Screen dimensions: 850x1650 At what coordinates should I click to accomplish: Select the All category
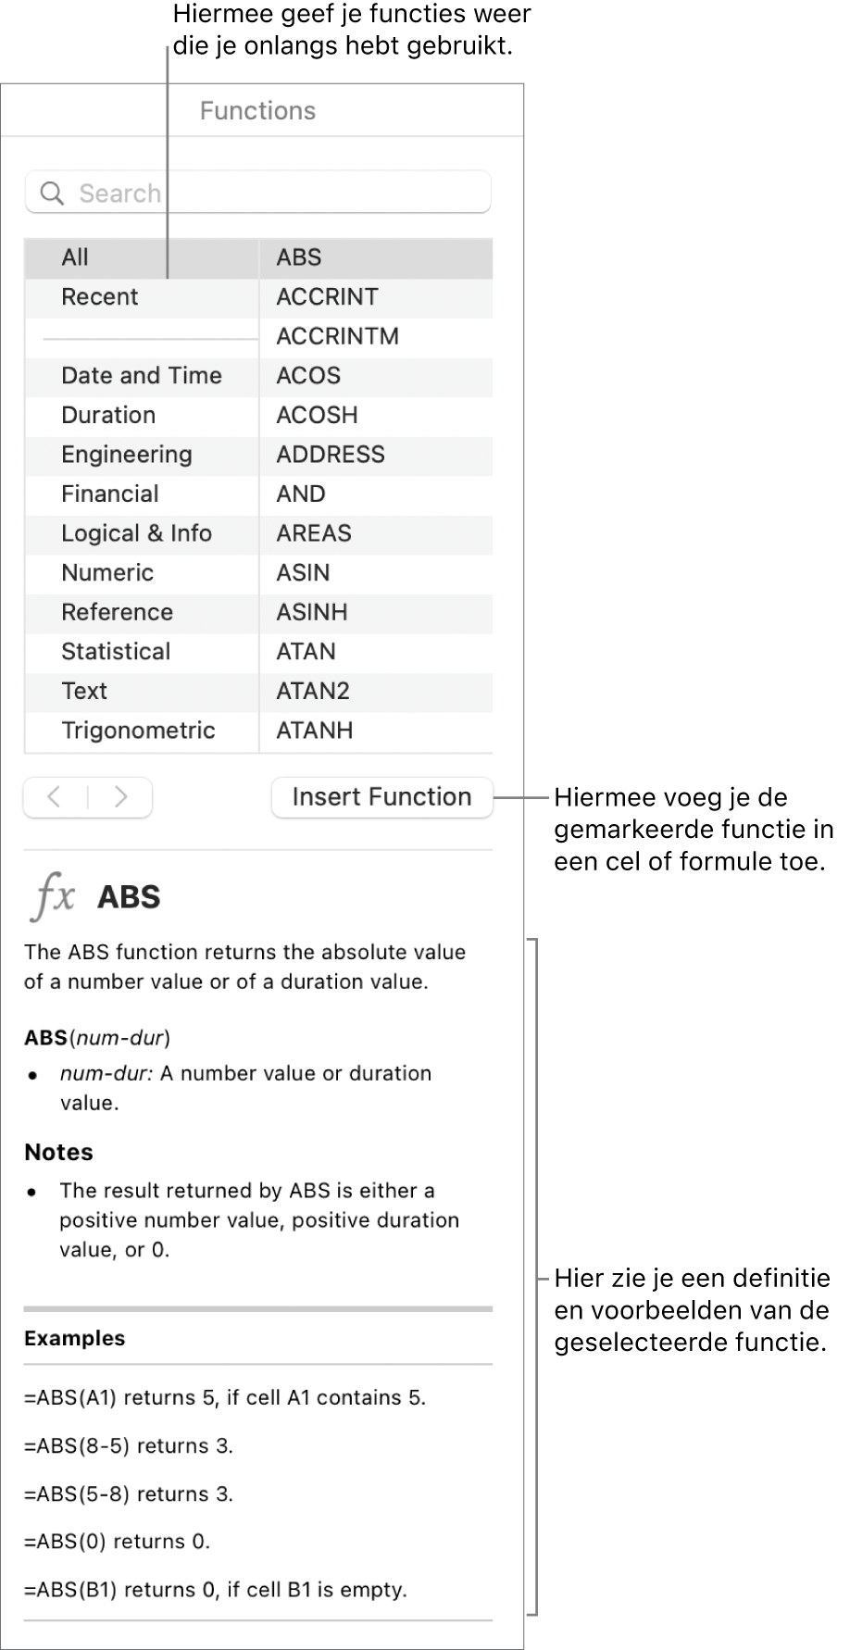(x=75, y=257)
